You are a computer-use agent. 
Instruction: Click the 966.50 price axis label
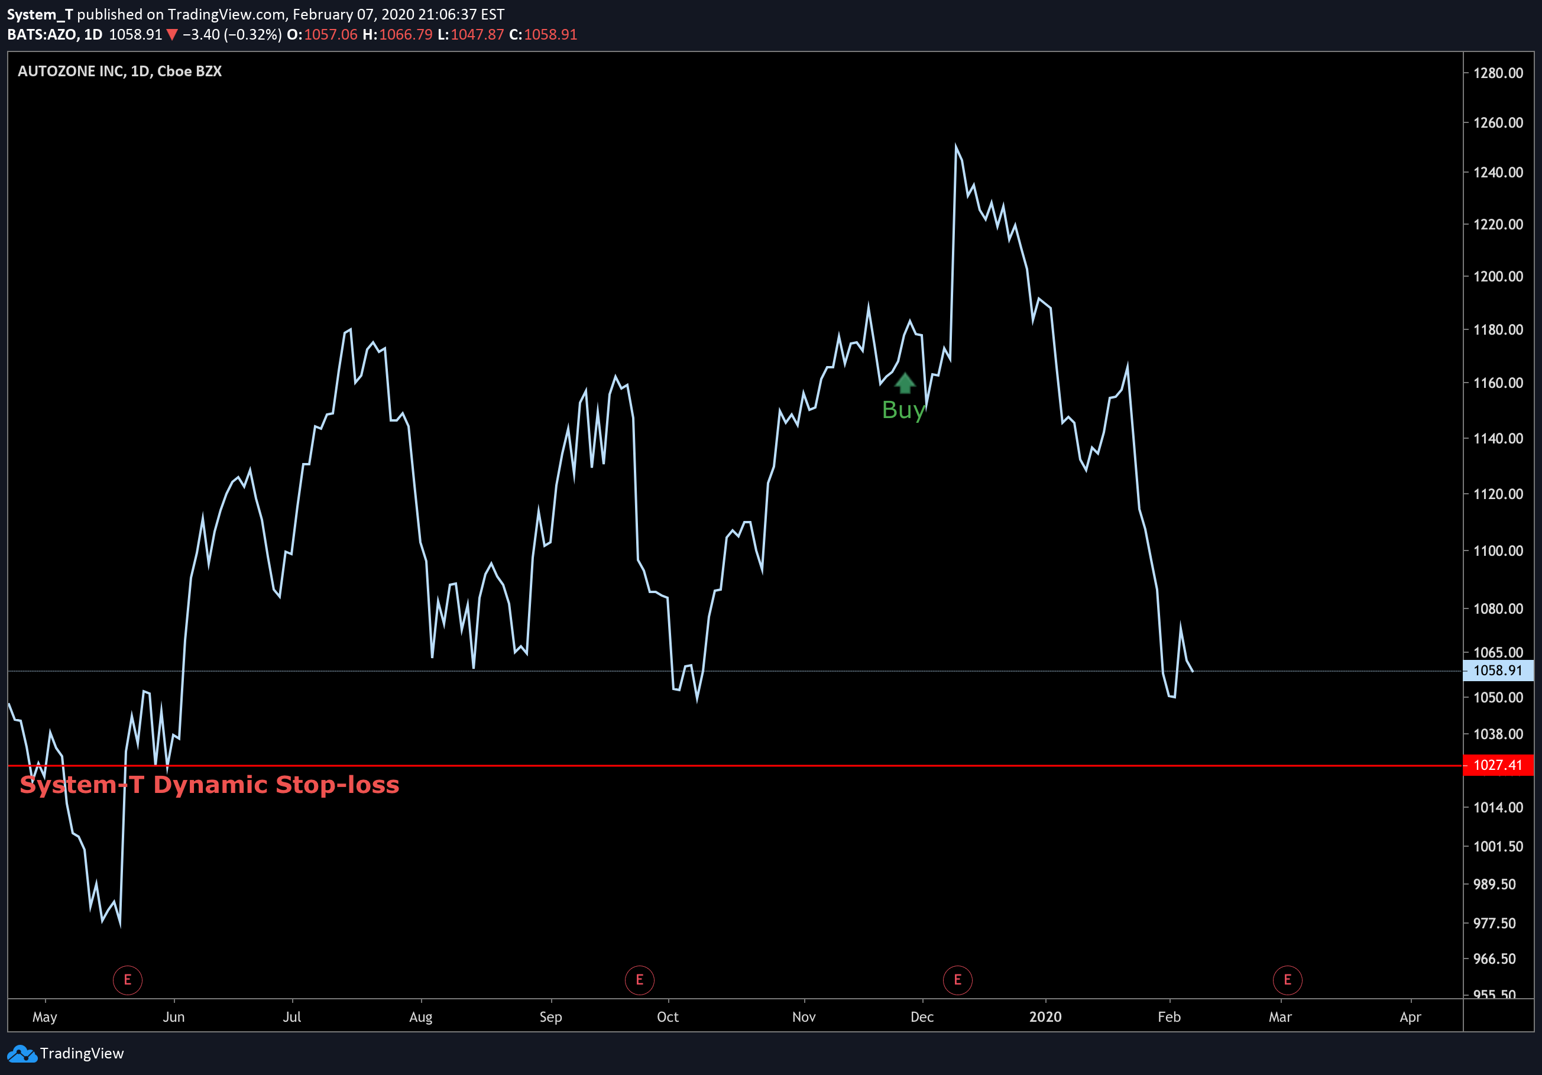[1494, 959]
